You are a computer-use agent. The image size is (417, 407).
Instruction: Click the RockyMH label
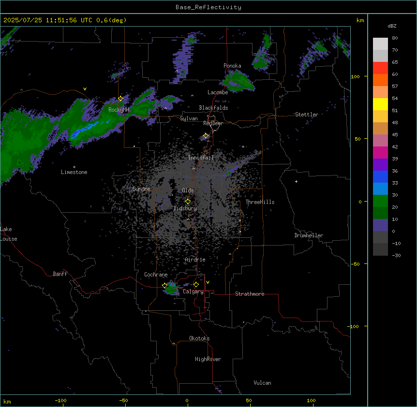tap(119, 109)
